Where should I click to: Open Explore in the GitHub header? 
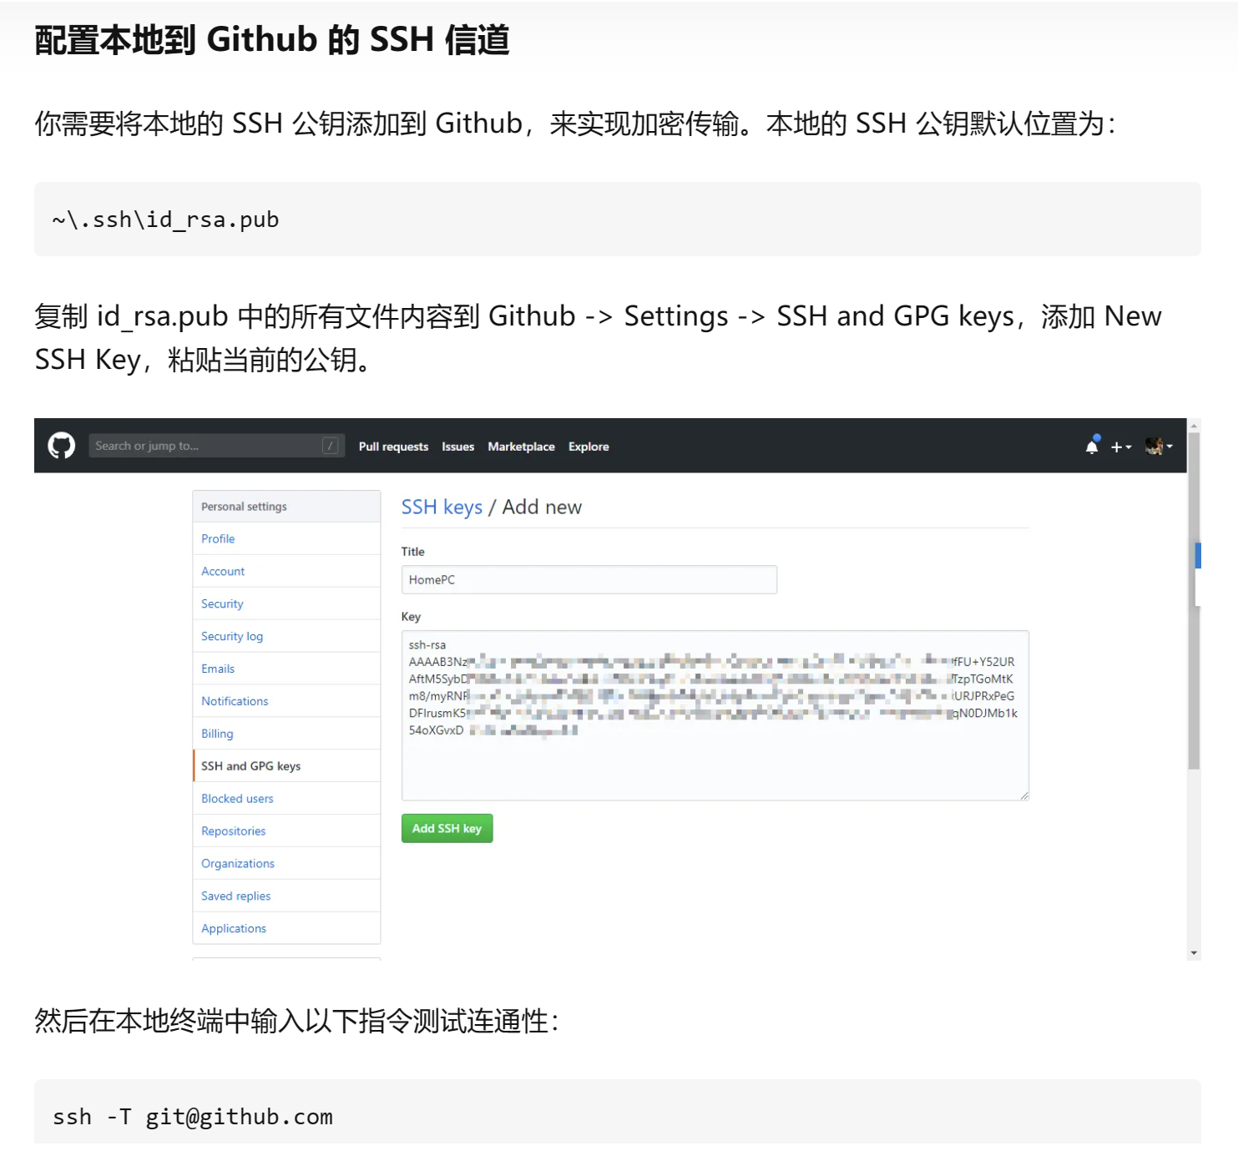589,447
